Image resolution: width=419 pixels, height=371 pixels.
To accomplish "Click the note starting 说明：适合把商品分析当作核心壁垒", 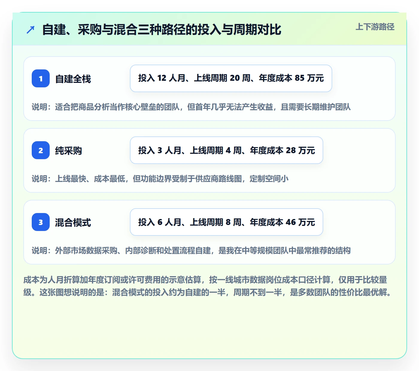I will tap(191, 107).
